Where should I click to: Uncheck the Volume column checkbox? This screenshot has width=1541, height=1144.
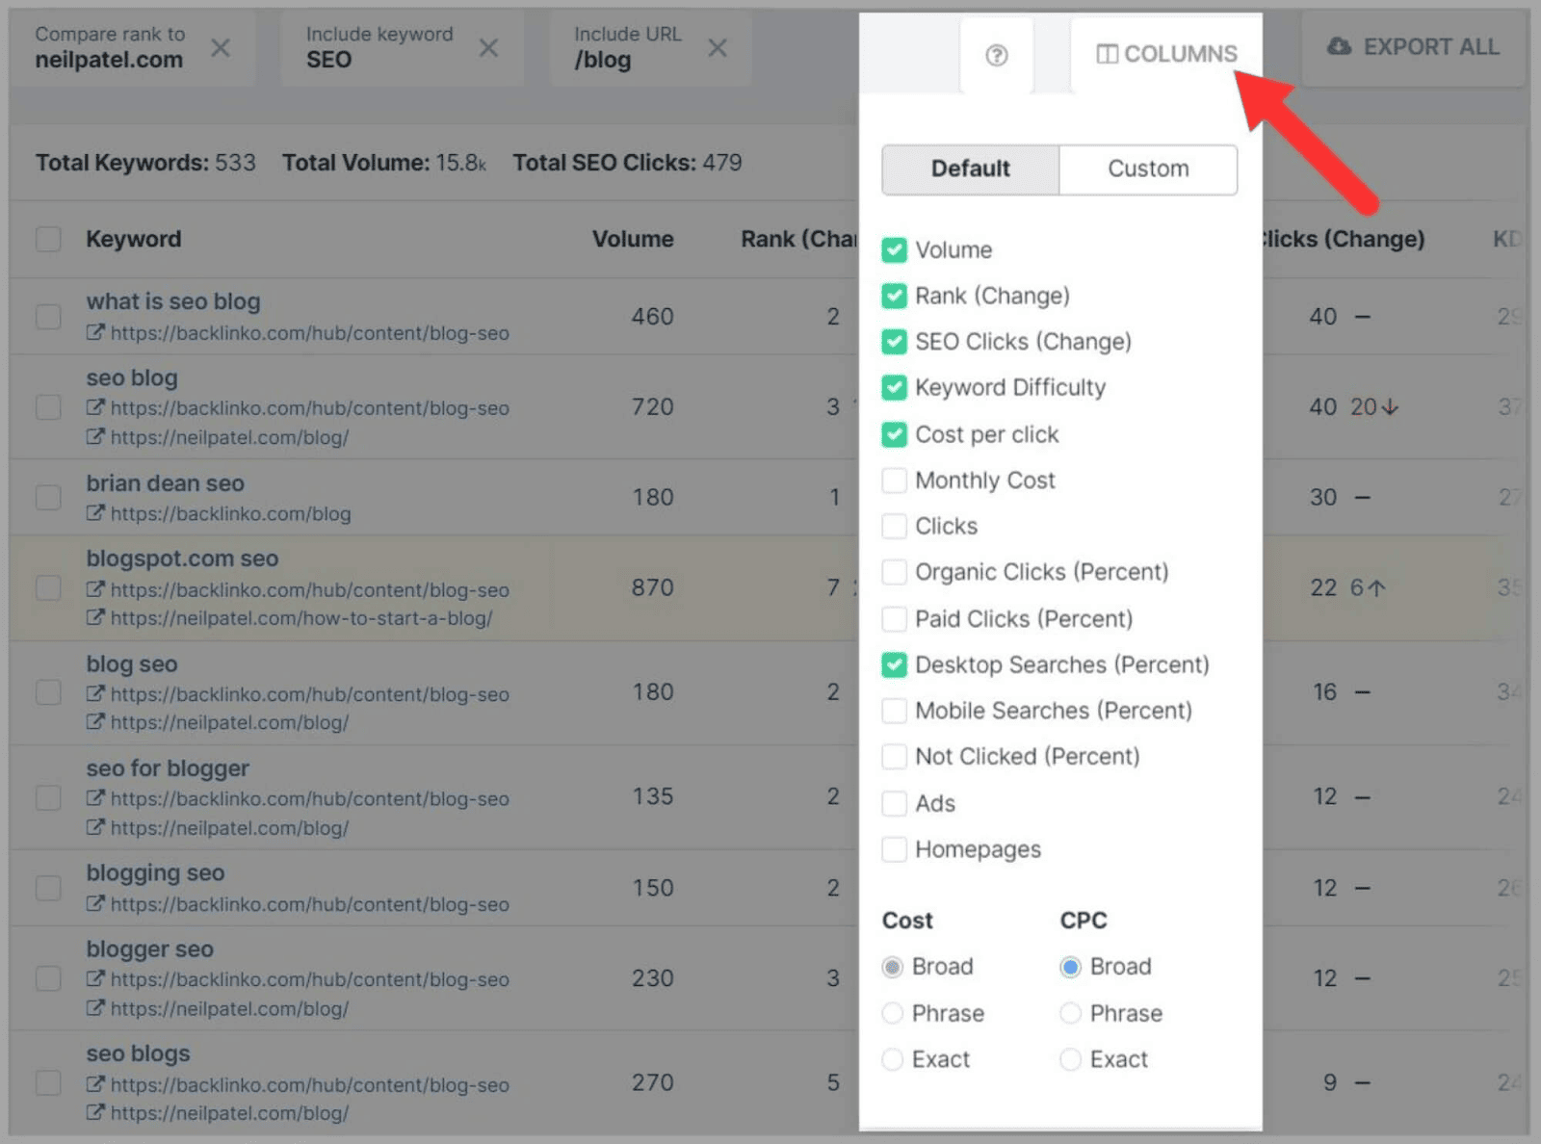894,250
